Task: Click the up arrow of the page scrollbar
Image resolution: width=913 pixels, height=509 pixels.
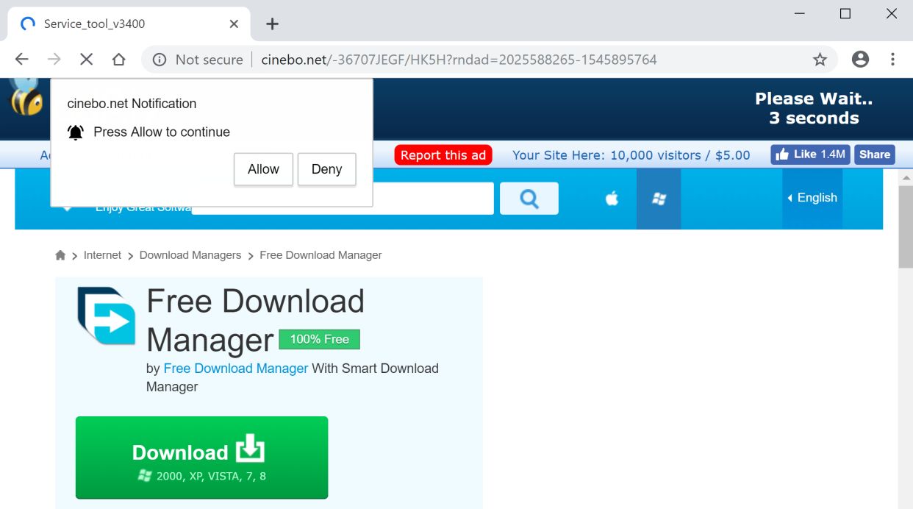Action: [906, 177]
